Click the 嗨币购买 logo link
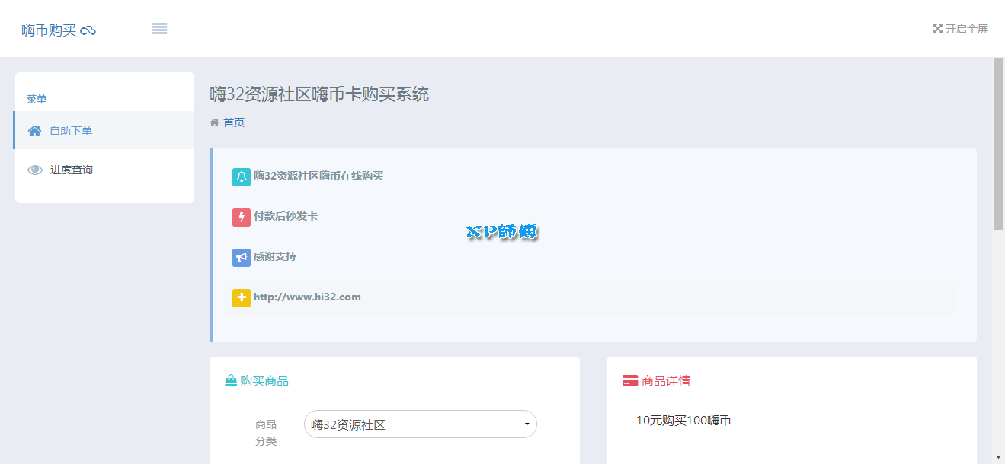 [59, 30]
